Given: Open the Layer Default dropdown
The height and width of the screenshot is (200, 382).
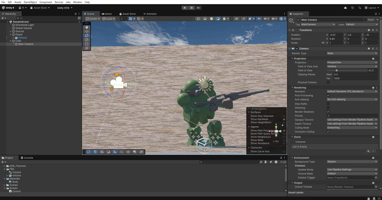Looking at the screenshot, I should coord(362,24).
